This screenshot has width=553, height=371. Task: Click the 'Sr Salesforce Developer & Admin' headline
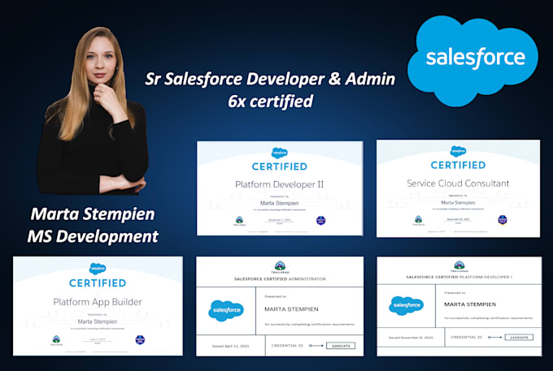tap(270, 79)
